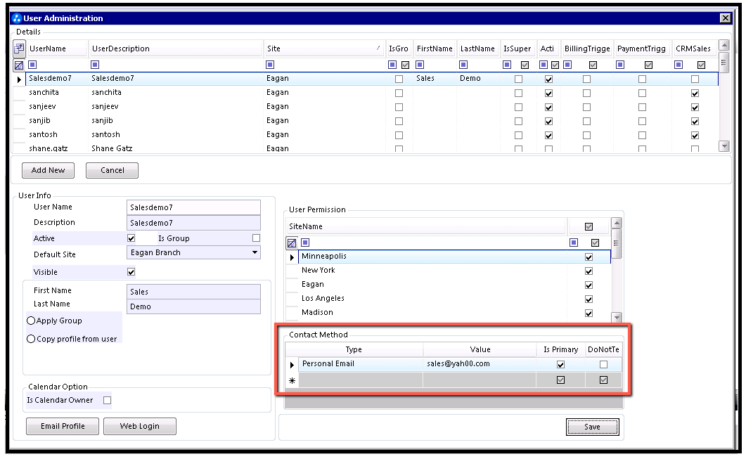The width and height of the screenshot is (746, 459).
Task: Click the new row asterisk in Contact Method
Action: click(x=292, y=380)
